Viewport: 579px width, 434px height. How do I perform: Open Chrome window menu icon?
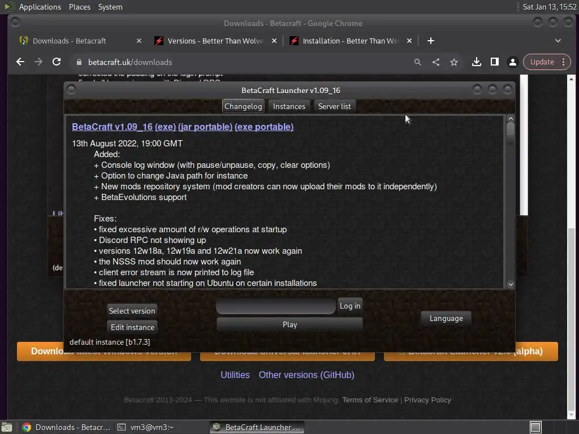pyautogui.click(x=15, y=22)
